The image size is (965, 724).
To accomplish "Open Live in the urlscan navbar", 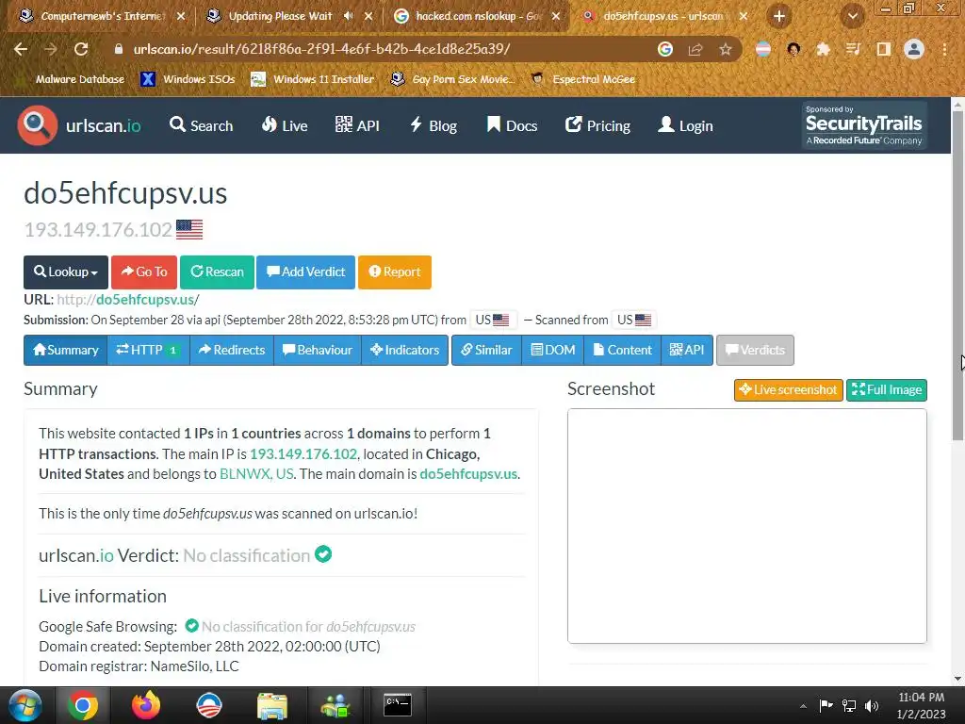I will tap(285, 125).
